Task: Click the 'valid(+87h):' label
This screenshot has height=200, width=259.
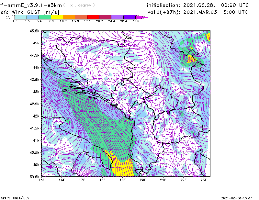Action: tap(164, 12)
